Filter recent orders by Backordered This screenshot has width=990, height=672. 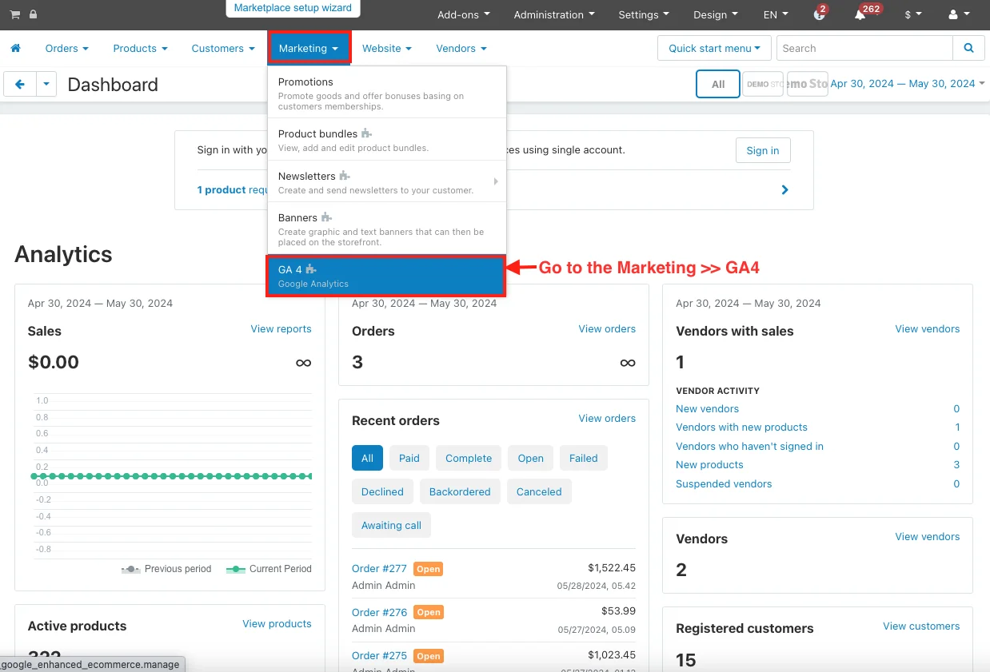[x=459, y=491]
